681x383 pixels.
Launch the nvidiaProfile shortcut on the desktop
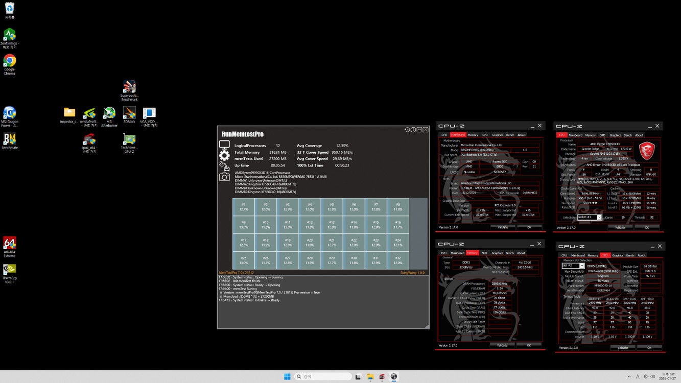[89, 116]
